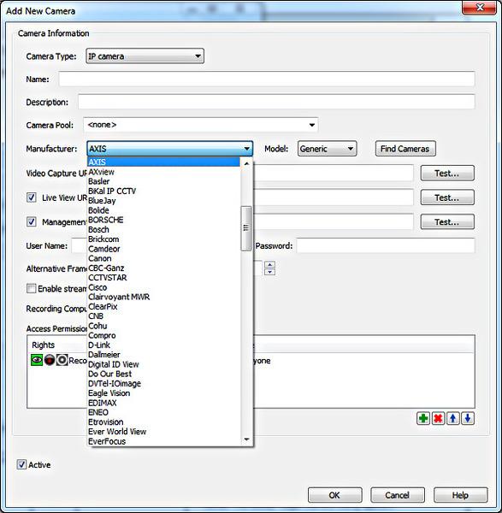Confirm with the OK button
The width and height of the screenshot is (502, 513).
click(x=334, y=495)
